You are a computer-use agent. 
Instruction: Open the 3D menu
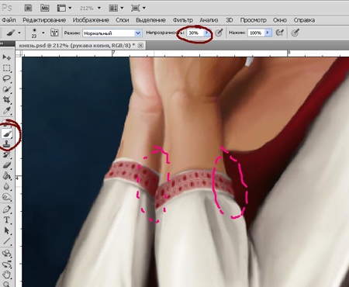pos(229,20)
